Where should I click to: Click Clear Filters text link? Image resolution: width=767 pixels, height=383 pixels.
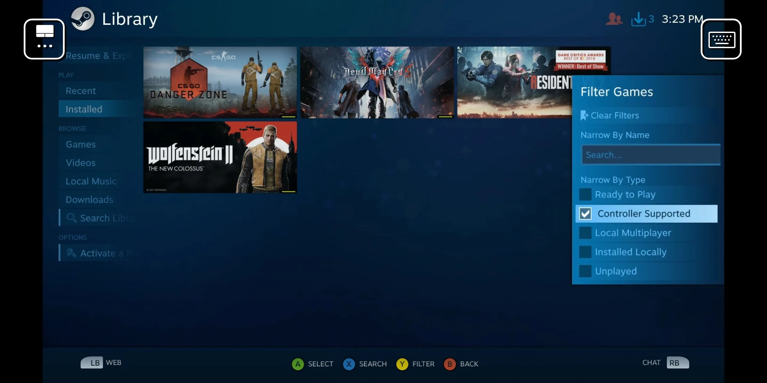pos(615,115)
